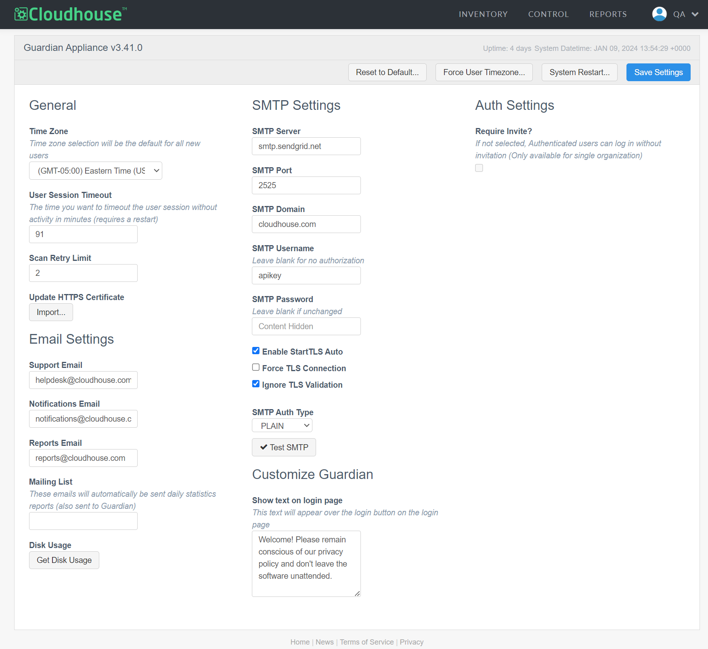Toggle the Ignore TLS Validation checkbox
The image size is (708, 649).
coord(256,384)
